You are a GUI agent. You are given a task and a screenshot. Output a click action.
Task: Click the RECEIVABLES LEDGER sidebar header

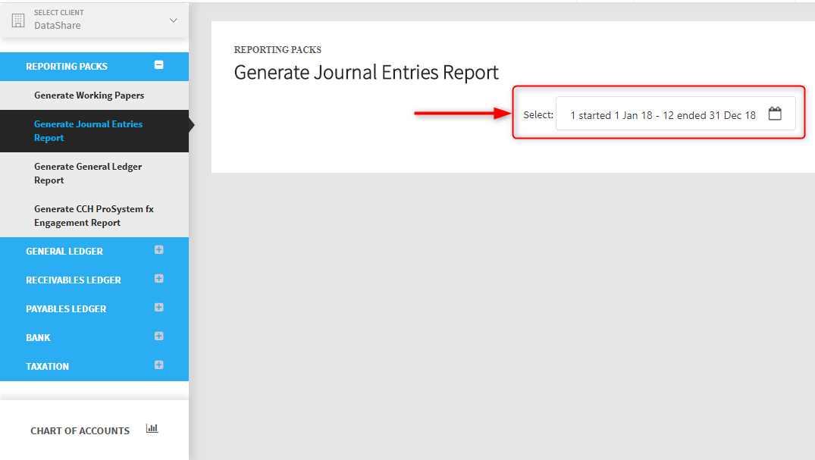click(x=94, y=280)
